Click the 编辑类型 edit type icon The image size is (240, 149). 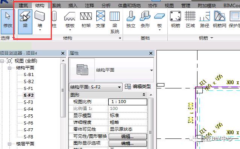click(128, 87)
